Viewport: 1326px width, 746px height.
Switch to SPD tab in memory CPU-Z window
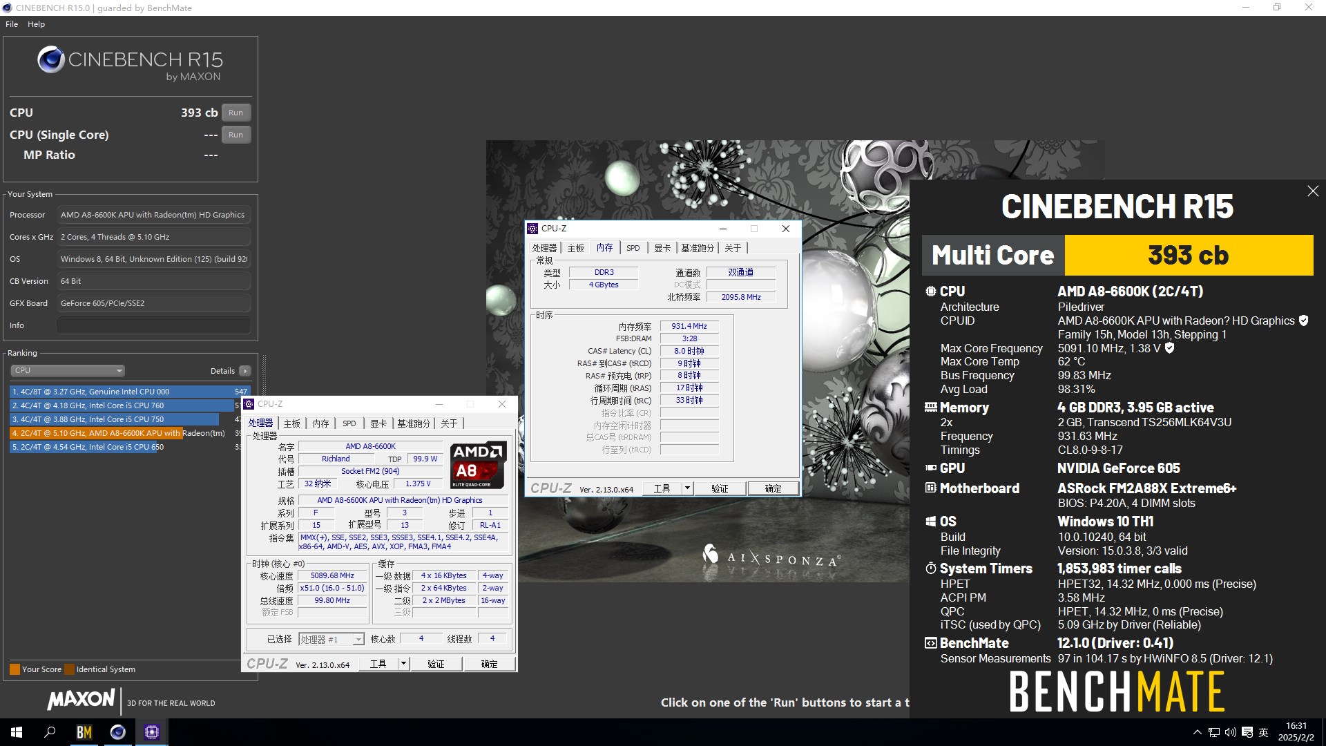click(x=633, y=248)
